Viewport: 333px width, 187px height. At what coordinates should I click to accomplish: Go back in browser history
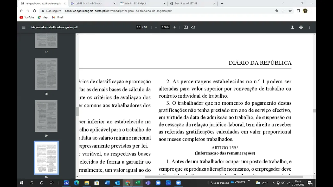click(21, 11)
